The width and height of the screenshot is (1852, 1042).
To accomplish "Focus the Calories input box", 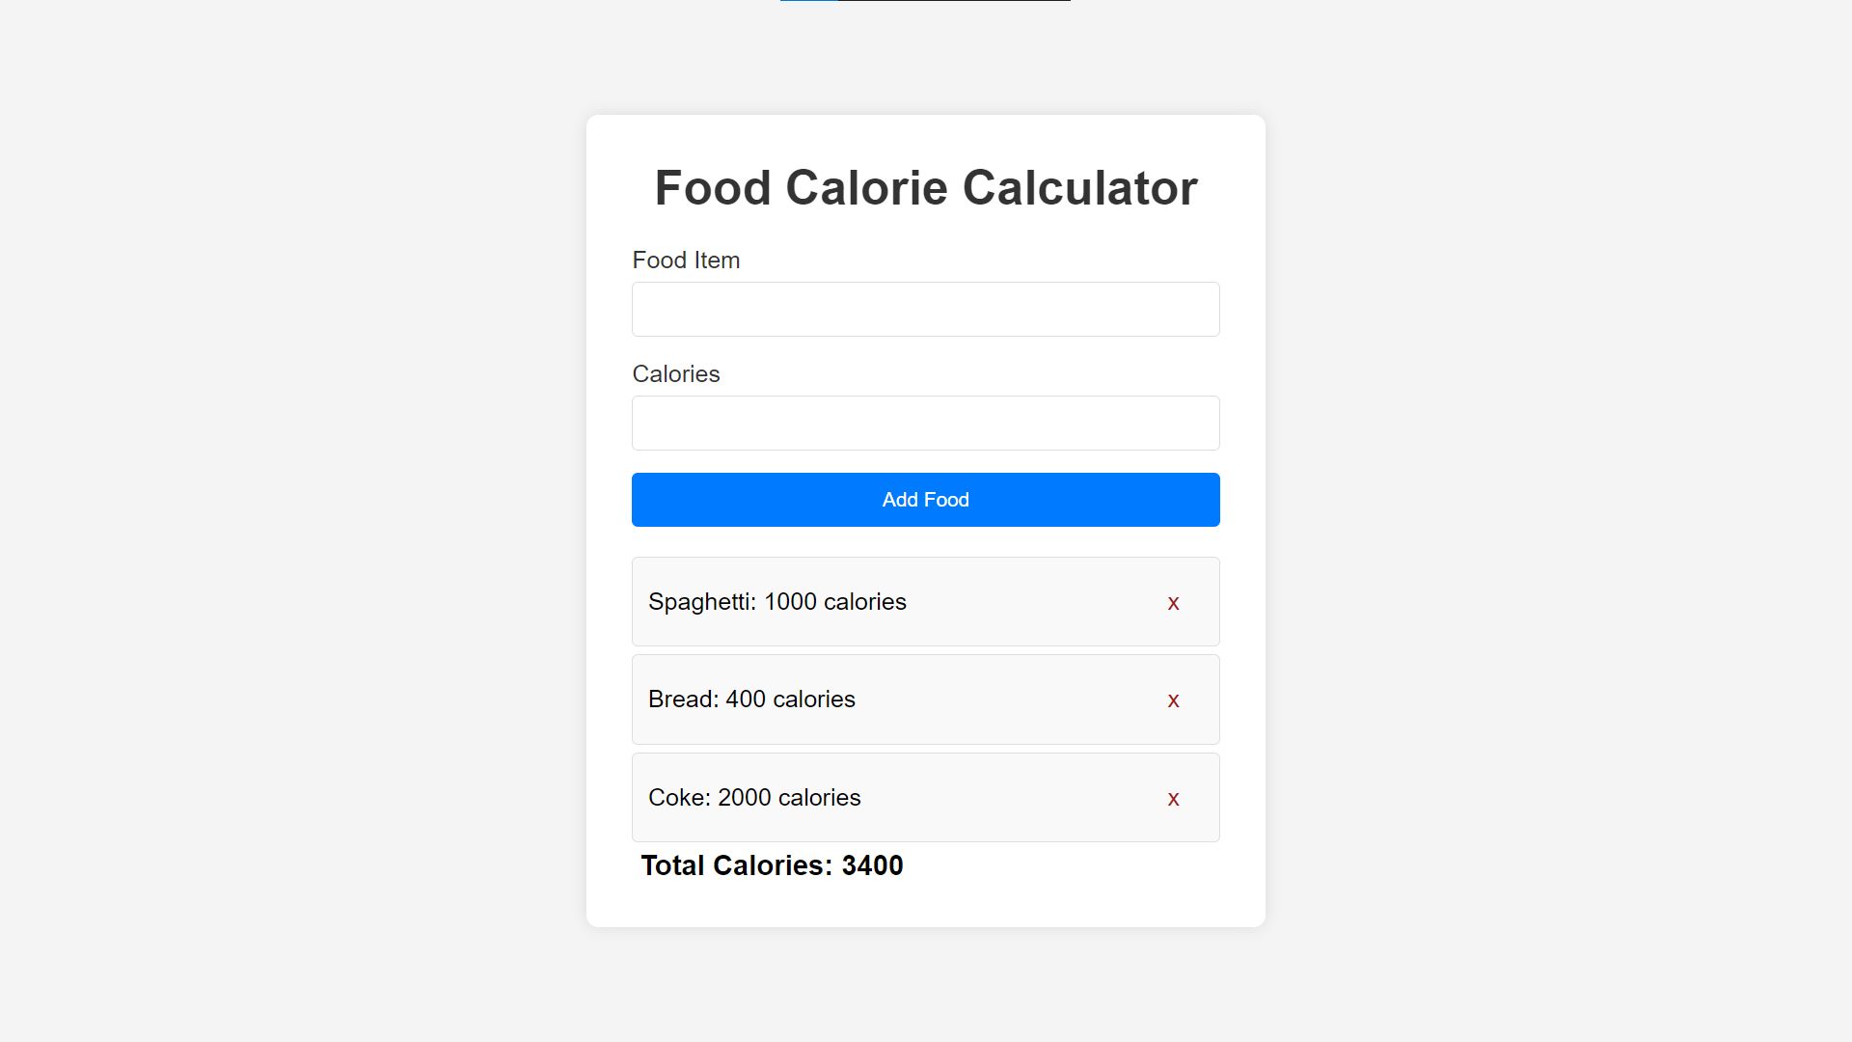I will pos(926,423).
